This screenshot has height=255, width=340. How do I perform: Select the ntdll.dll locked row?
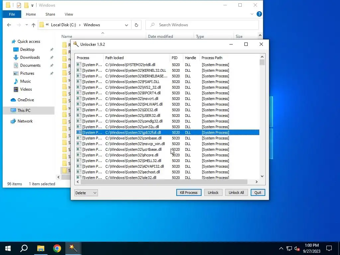coord(168,65)
